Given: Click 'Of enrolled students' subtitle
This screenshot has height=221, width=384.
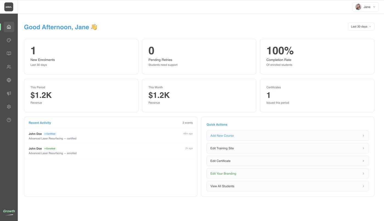Looking at the screenshot, I should coord(279,65).
